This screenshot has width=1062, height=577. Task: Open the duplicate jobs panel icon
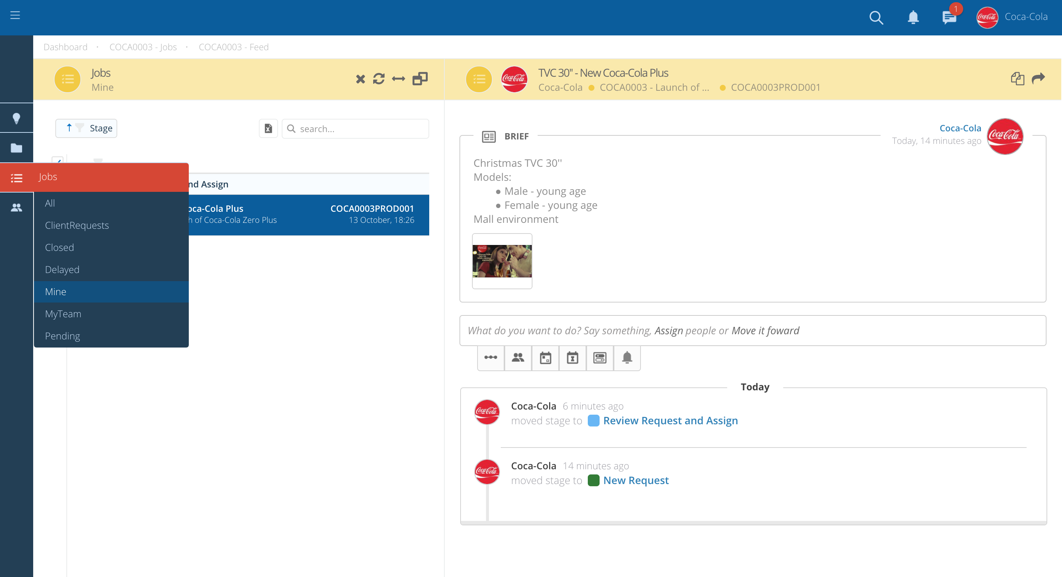[420, 79]
